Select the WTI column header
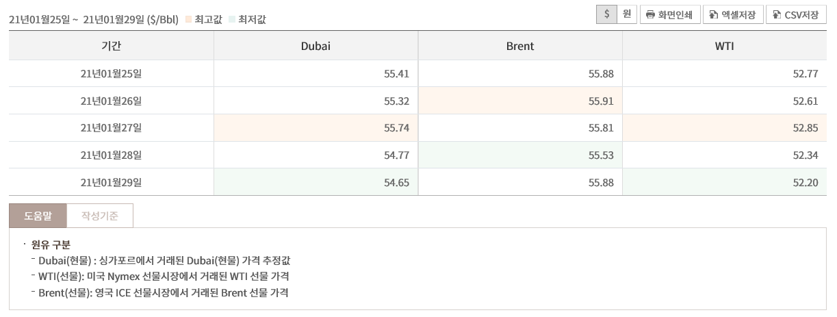 click(724, 46)
